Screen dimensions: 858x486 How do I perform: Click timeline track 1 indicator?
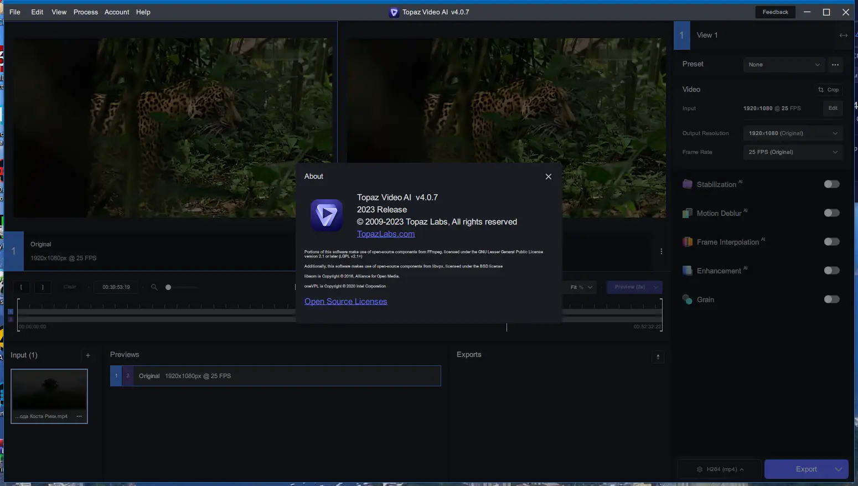tap(11, 312)
